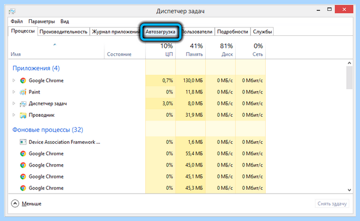Sort by the Диск column header

(221, 50)
